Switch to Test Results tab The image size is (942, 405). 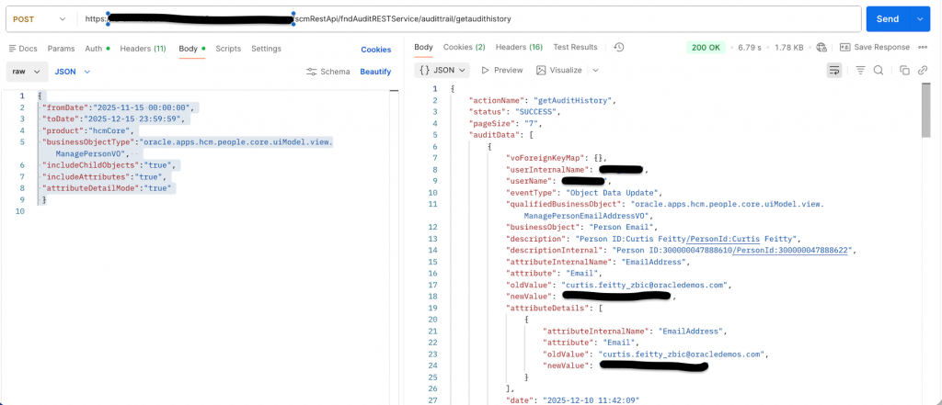[x=575, y=47]
